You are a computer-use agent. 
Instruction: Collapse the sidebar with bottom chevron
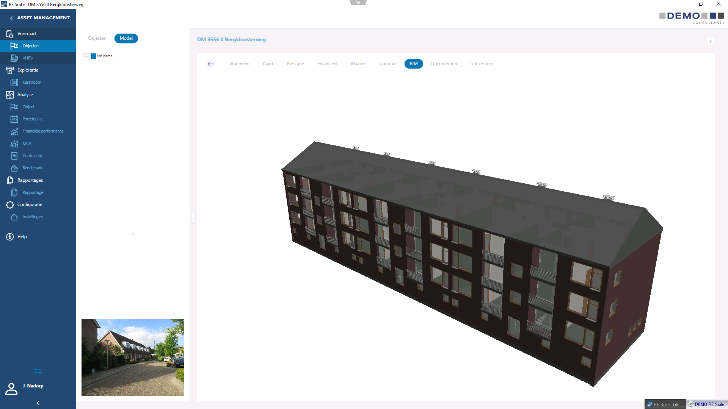point(38,403)
